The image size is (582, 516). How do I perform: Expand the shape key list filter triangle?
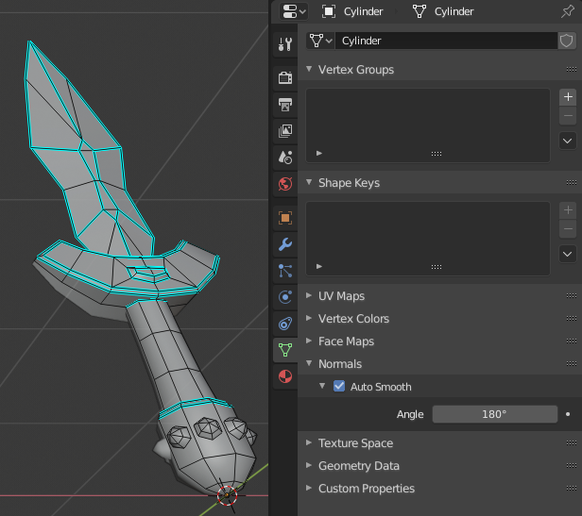pos(319,266)
